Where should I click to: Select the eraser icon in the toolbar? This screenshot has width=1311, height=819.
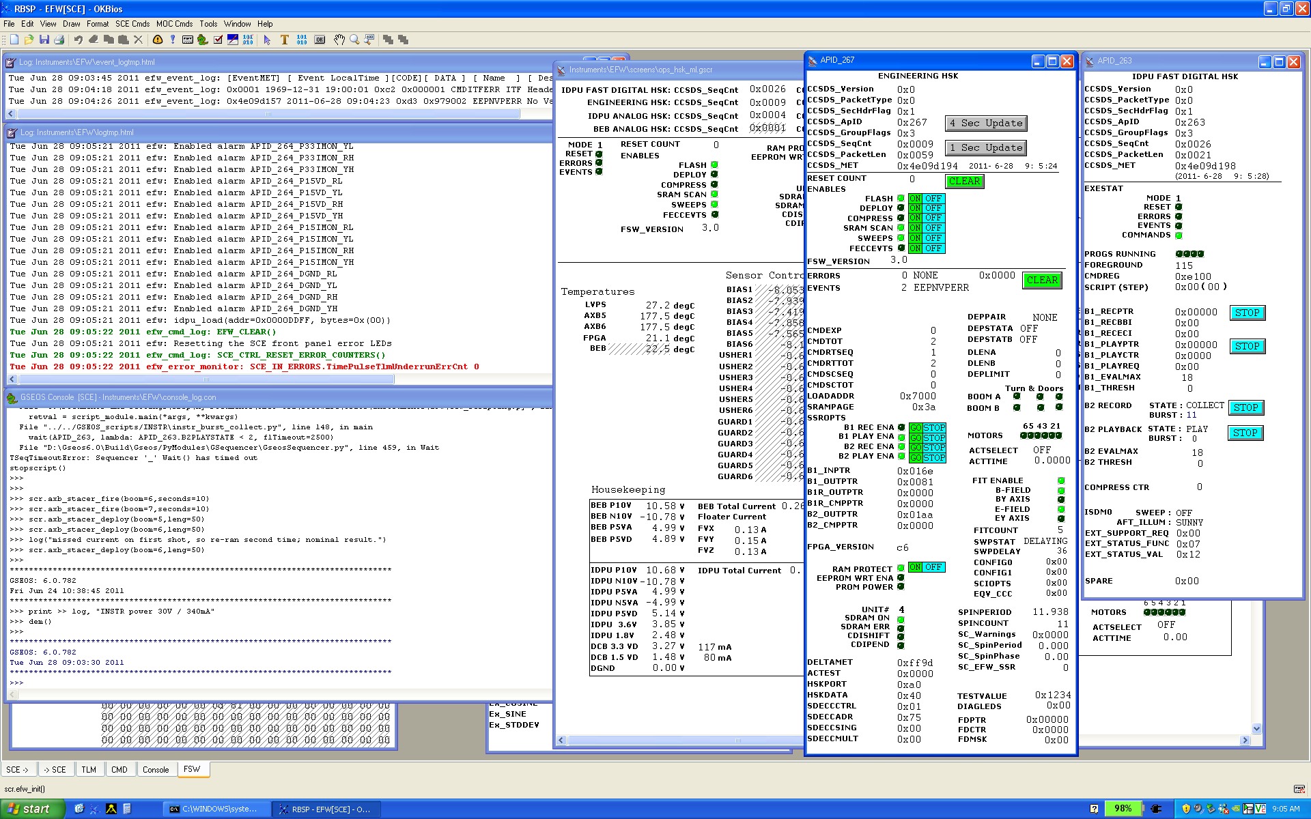click(x=94, y=40)
